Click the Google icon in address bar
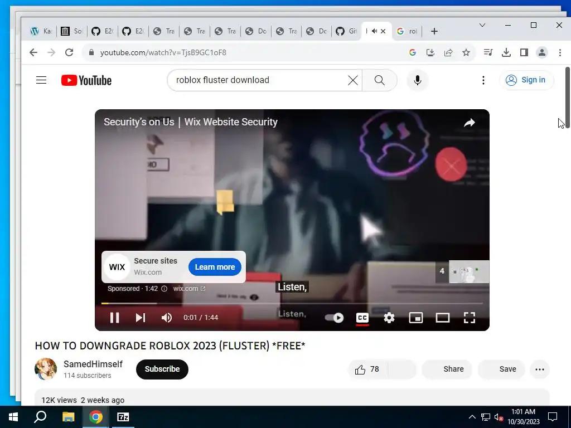Screen dimensions: 571x428 click(413, 52)
